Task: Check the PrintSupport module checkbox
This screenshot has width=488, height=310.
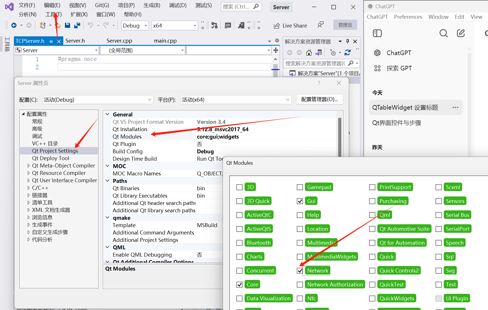Action: click(x=372, y=187)
